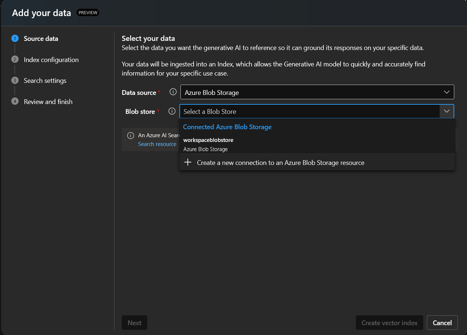Viewport: 467px width, 335px height.
Task: Click the info icon beside Blob store
Action: [172, 111]
